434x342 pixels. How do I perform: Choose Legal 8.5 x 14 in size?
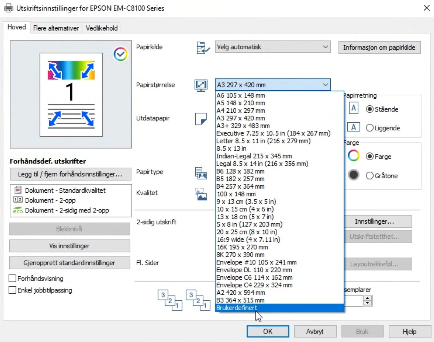280,163
